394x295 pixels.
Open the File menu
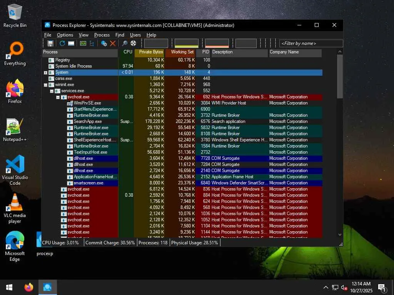click(x=48, y=35)
